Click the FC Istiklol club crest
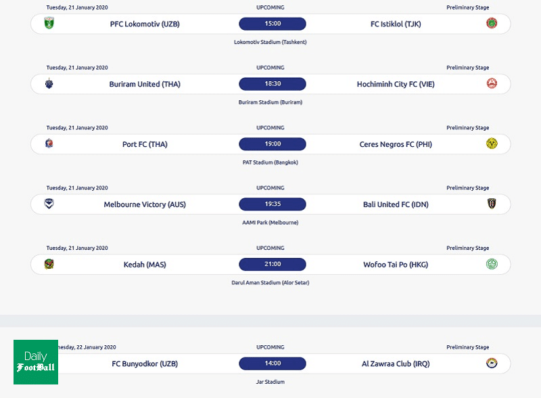This screenshot has width=541, height=398. pyautogui.click(x=492, y=24)
